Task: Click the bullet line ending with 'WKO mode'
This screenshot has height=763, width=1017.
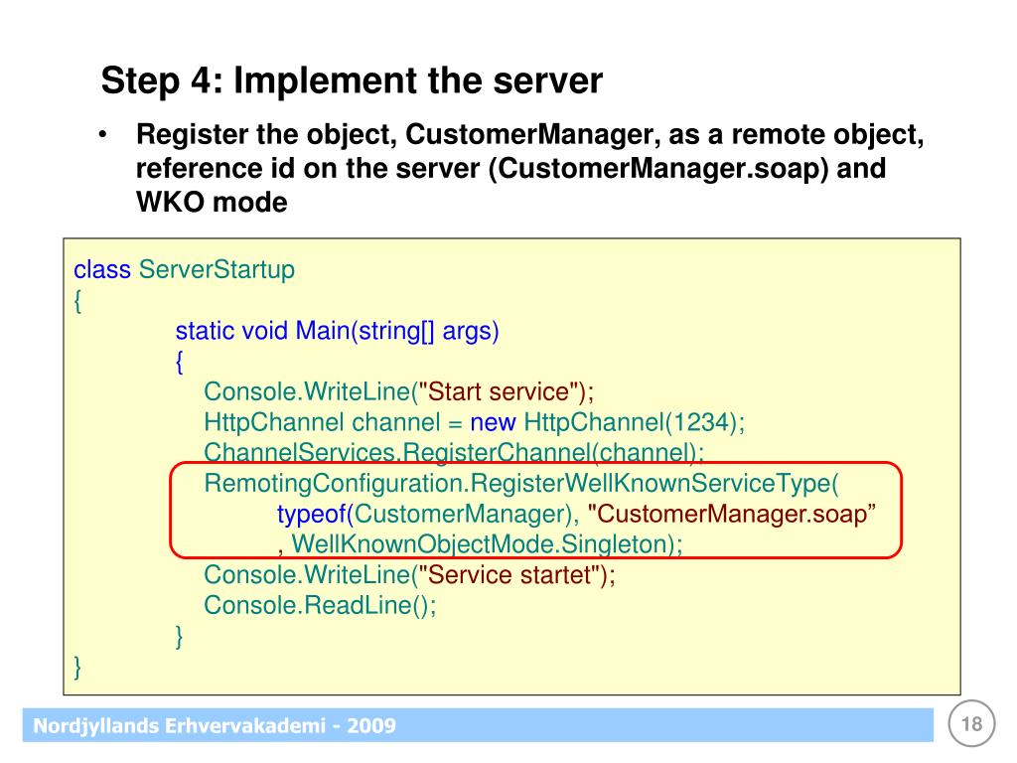Action: coord(212,202)
